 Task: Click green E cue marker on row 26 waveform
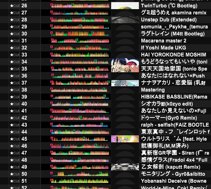click(x=72, y=5)
